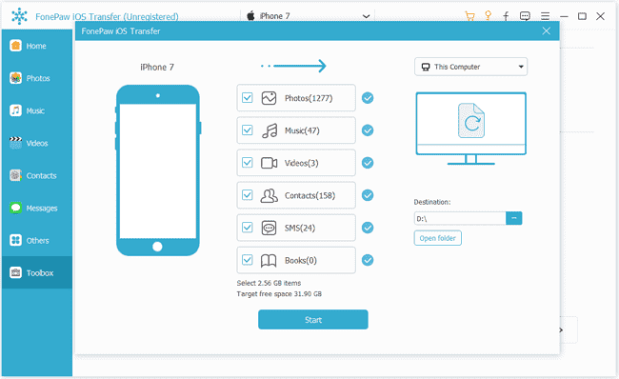Viewport: 619px width, 379px height.
Task: Click the Apple logo in device selector
Action: click(x=250, y=16)
